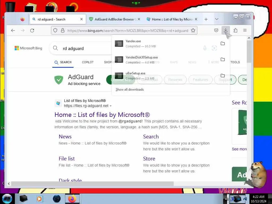Expand the files.rg-adguard.net URL dropdown arrow
The width and height of the screenshot is (272, 204).
click(x=111, y=106)
